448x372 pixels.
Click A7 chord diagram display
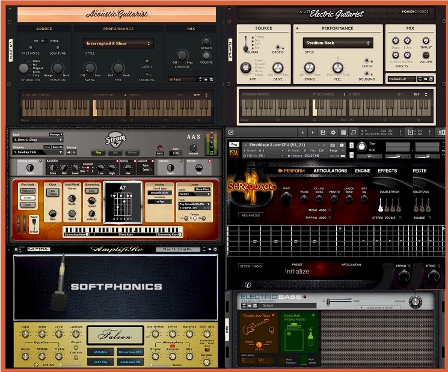point(123,203)
